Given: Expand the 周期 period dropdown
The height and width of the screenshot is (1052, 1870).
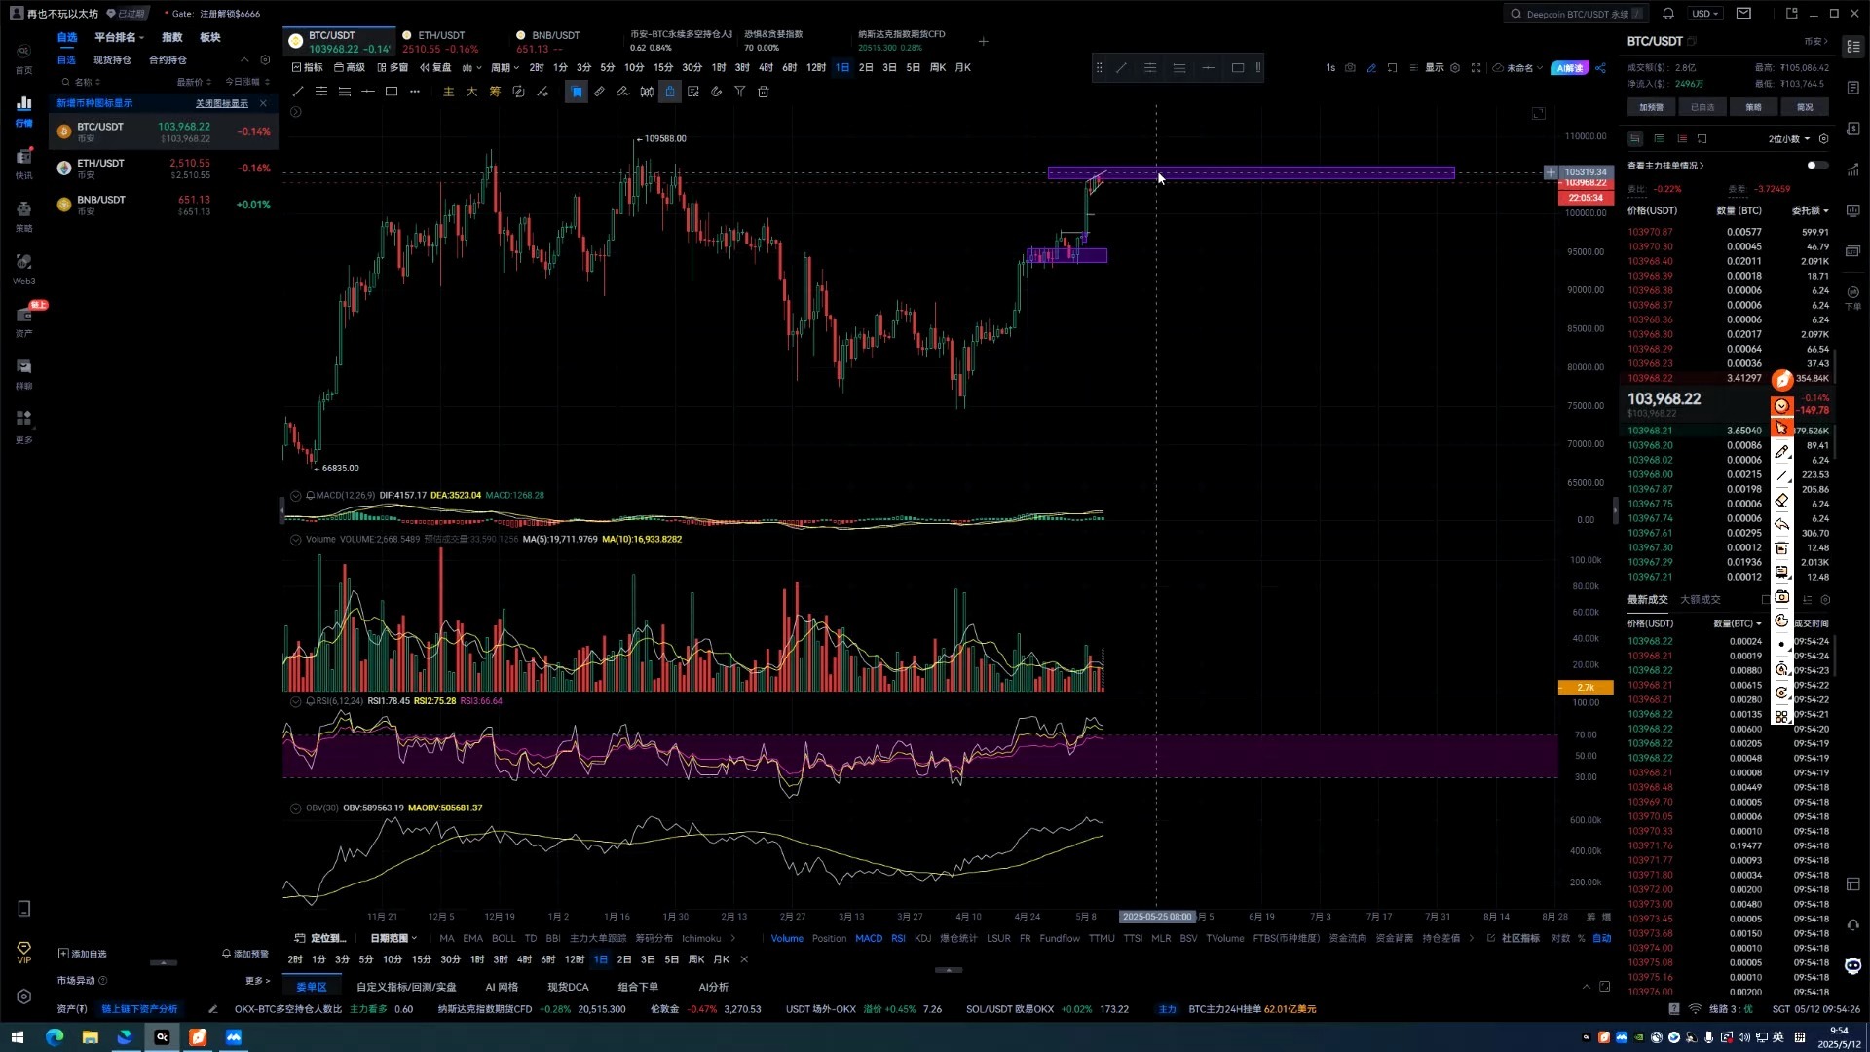Looking at the screenshot, I should pyautogui.click(x=505, y=68).
